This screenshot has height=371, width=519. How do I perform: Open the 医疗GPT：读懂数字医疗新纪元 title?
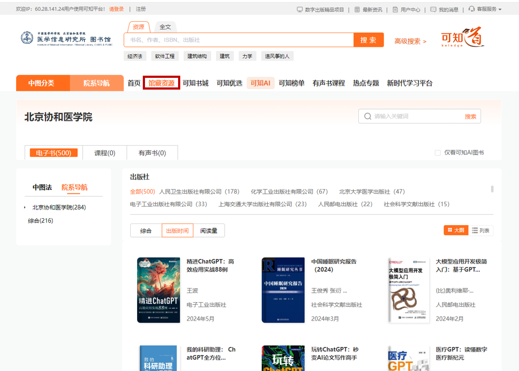pyautogui.click(x=462, y=354)
